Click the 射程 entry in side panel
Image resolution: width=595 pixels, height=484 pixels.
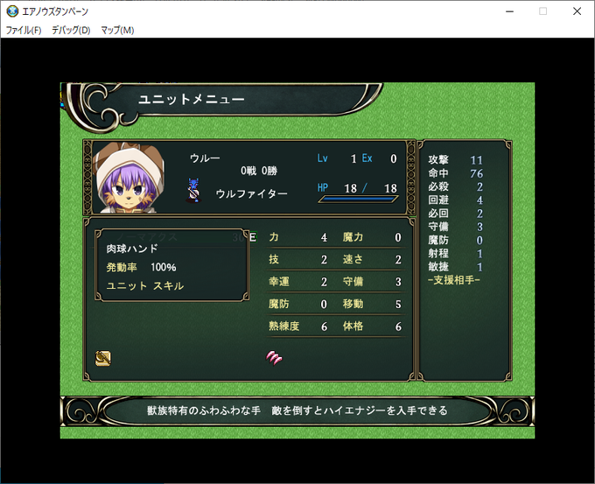455,253
